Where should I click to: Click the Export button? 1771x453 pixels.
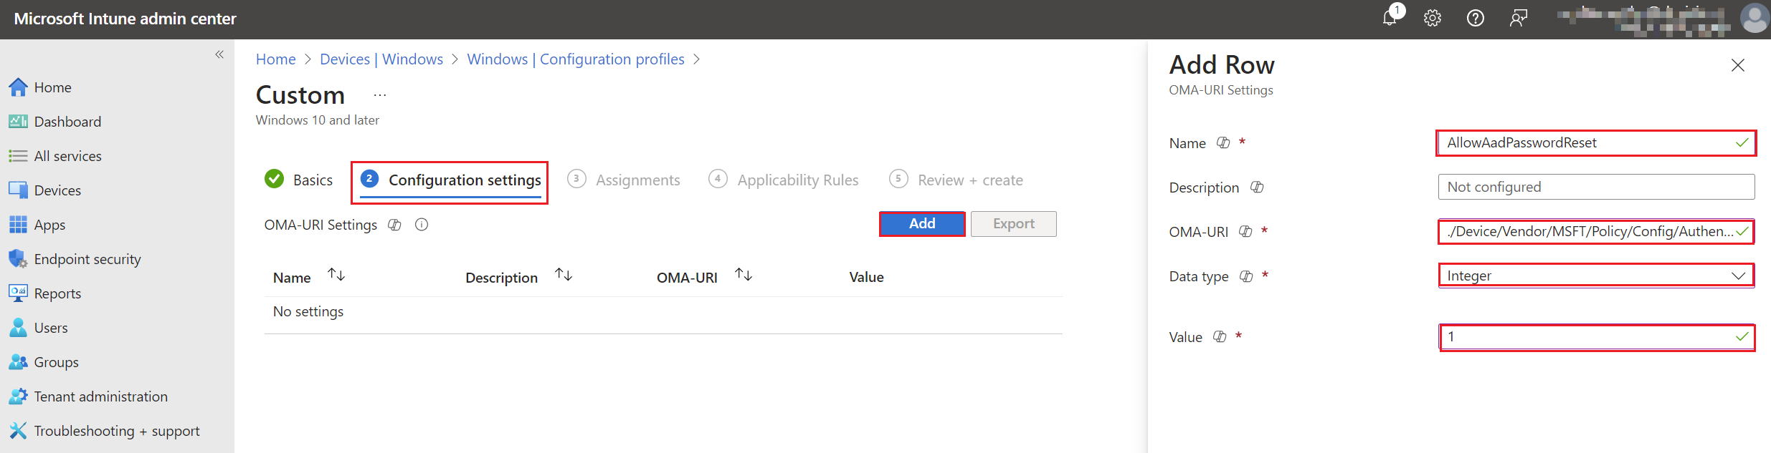point(1014,224)
